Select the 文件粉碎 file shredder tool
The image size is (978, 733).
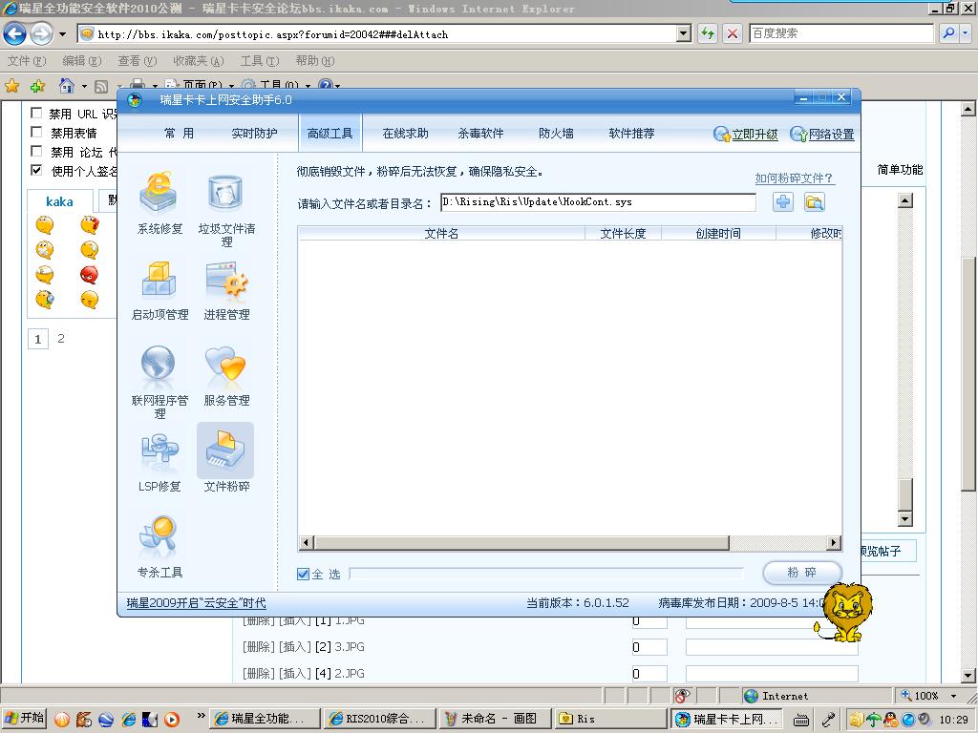225,459
